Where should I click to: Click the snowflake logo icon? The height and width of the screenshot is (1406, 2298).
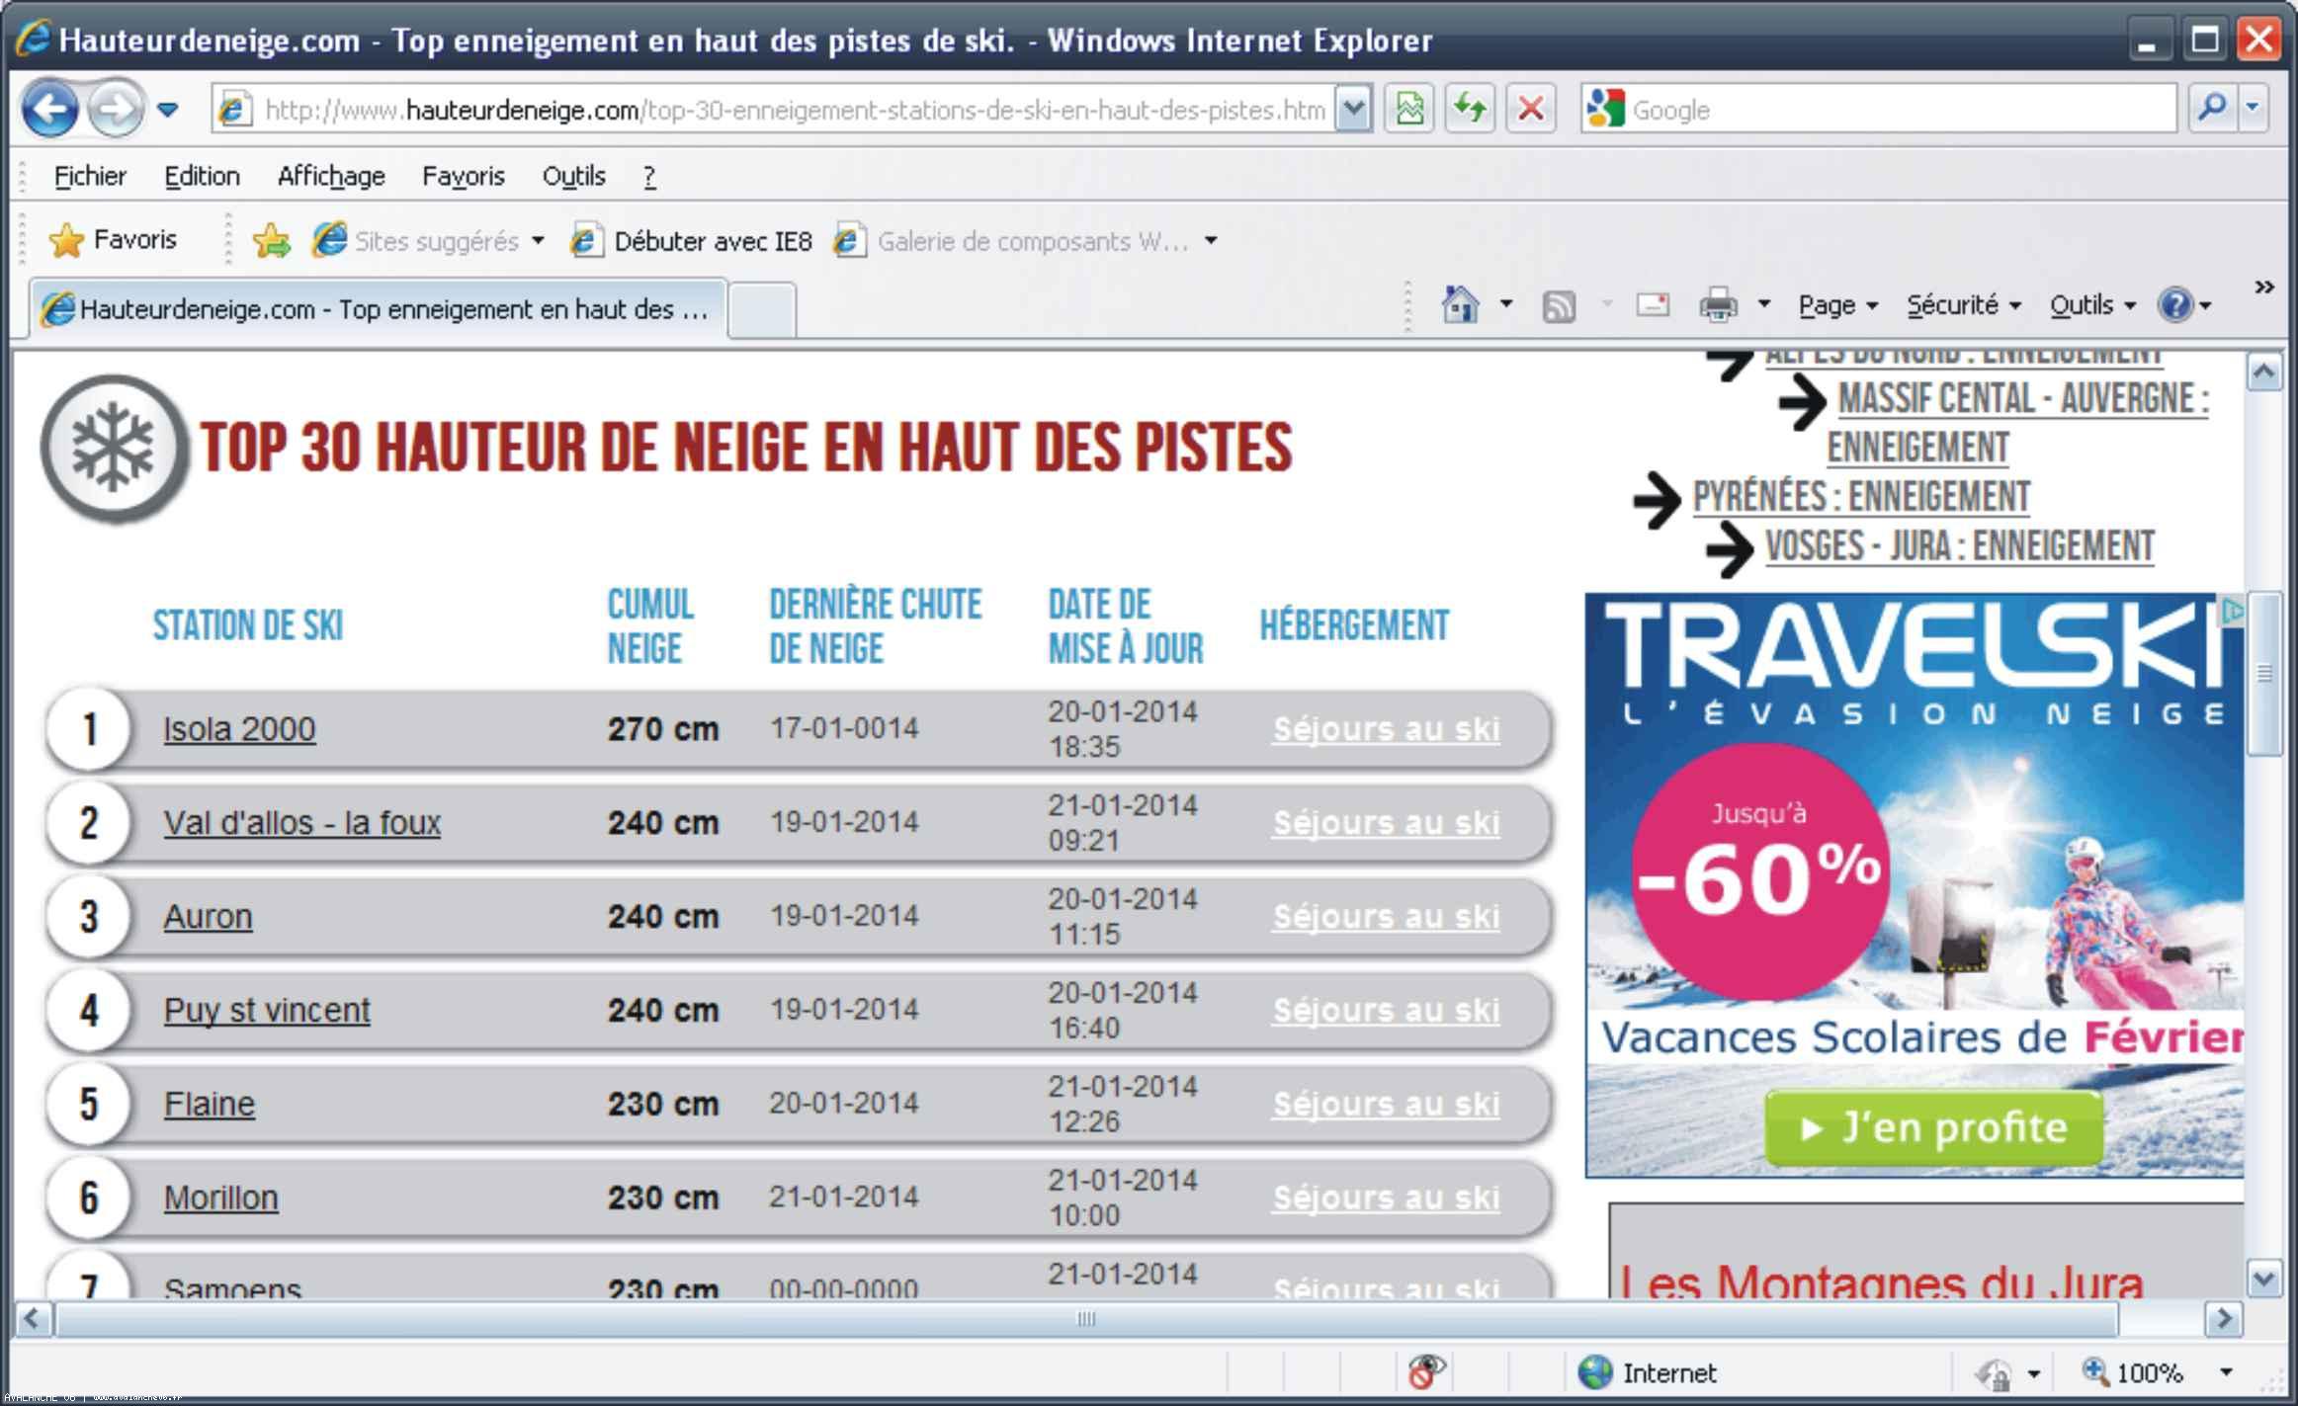coord(114,449)
